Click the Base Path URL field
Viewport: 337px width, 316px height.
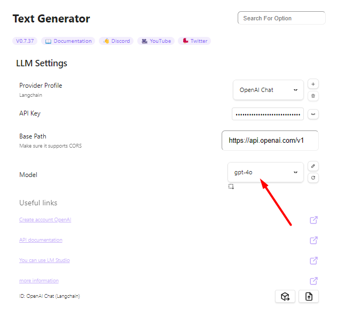[x=270, y=141]
